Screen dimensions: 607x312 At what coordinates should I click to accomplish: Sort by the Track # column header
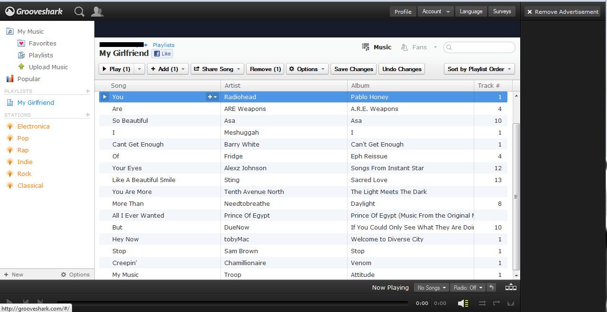493,85
